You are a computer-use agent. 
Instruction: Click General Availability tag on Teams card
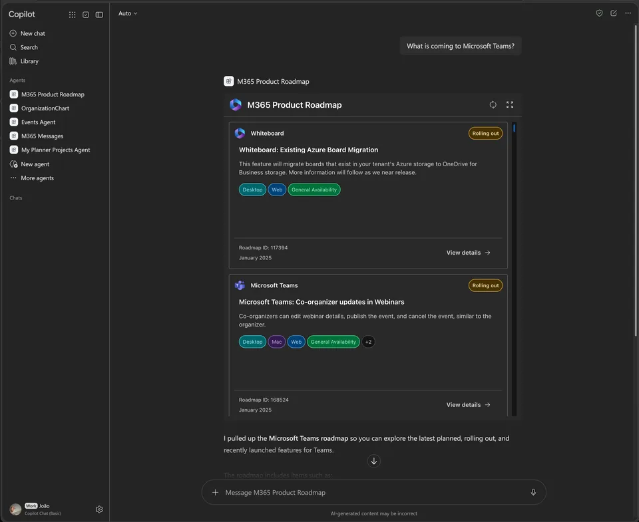(333, 342)
